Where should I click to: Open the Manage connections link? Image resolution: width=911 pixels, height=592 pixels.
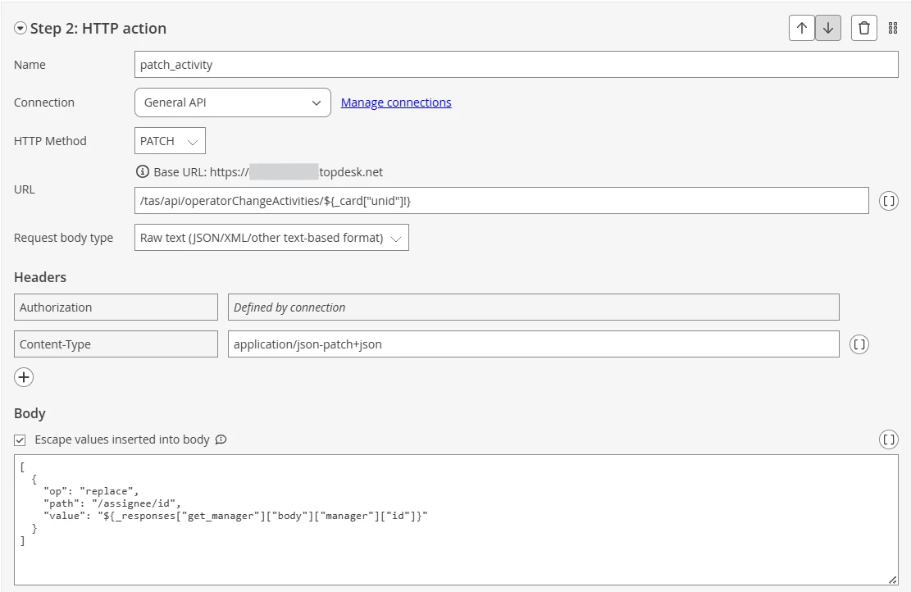[x=396, y=102]
